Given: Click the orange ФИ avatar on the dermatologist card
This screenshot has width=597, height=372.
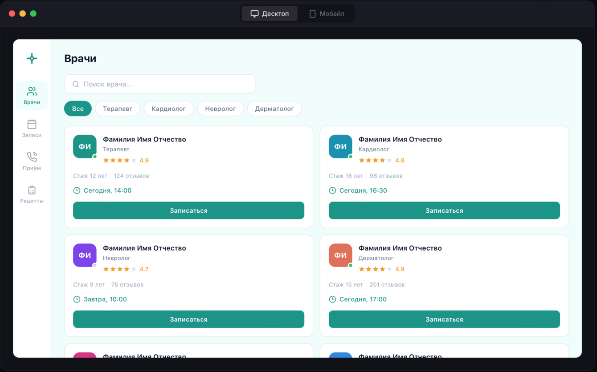Looking at the screenshot, I should pos(340,255).
